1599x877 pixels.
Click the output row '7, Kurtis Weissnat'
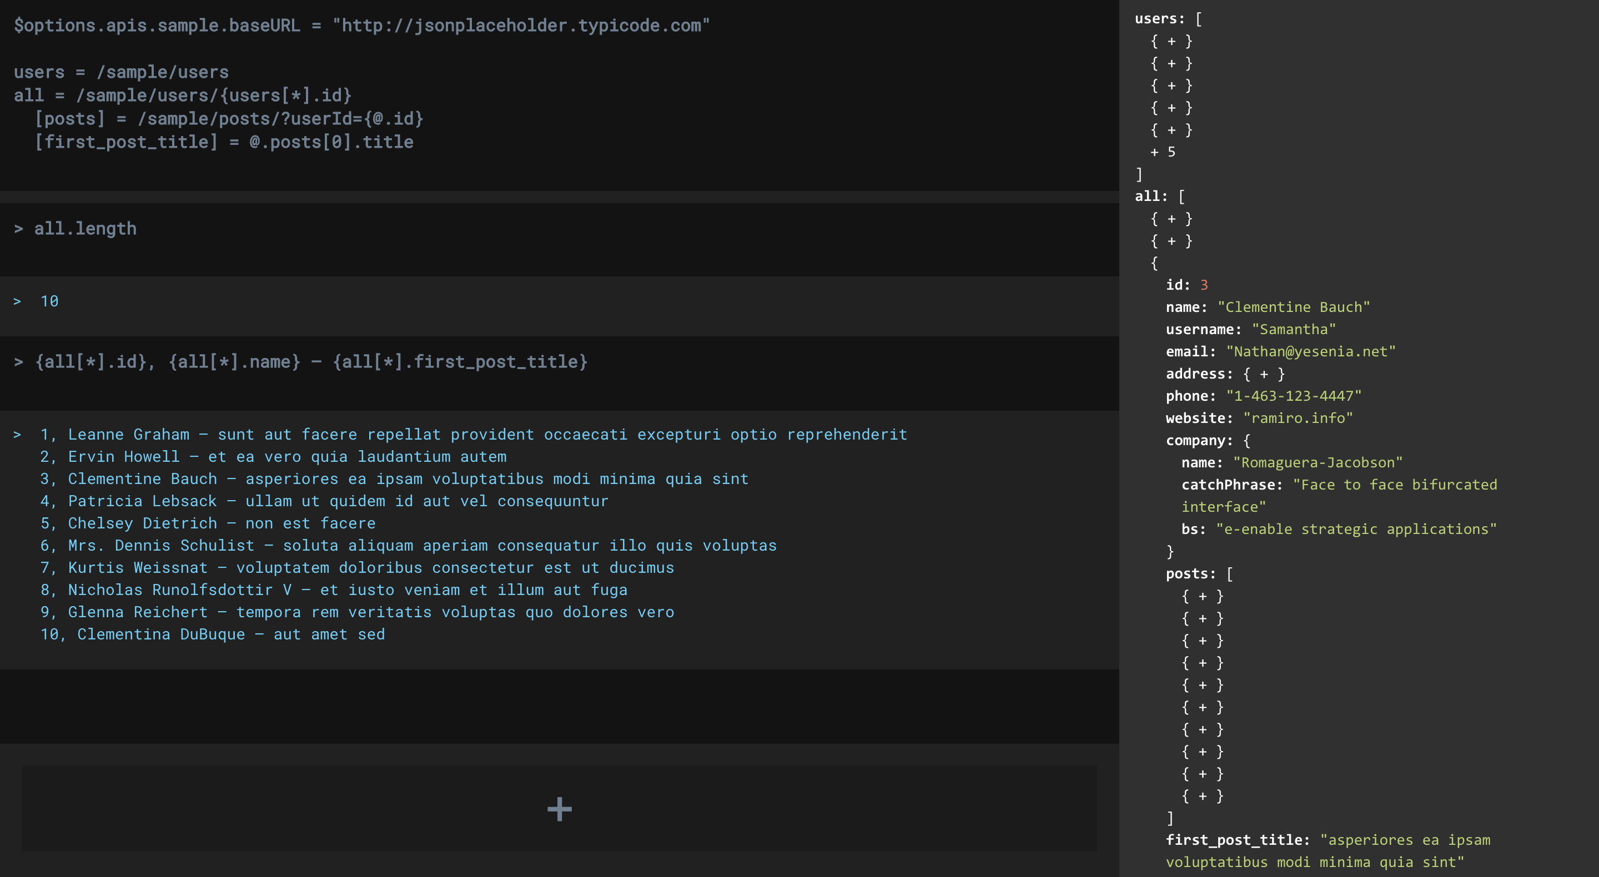click(357, 568)
